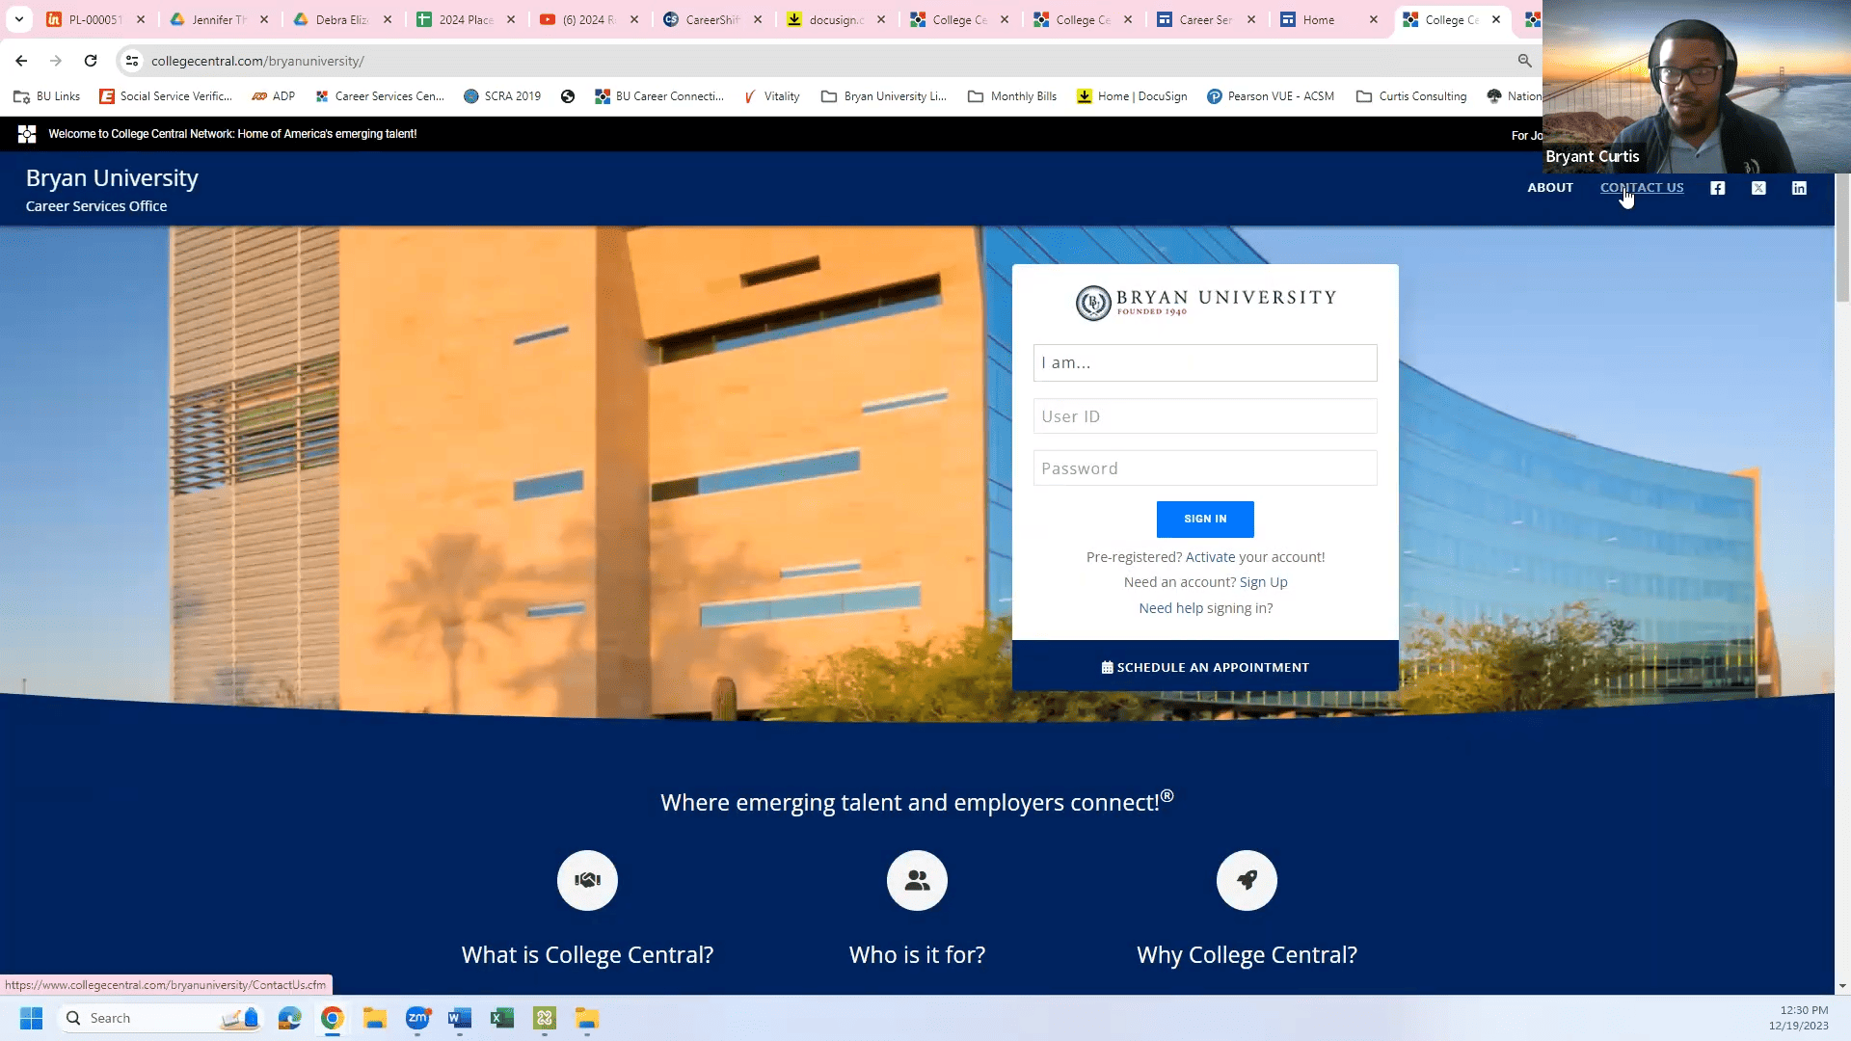Viewport: 1851px width, 1041px height.
Task: Open the X (Twitter) icon in header
Action: [1759, 188]
